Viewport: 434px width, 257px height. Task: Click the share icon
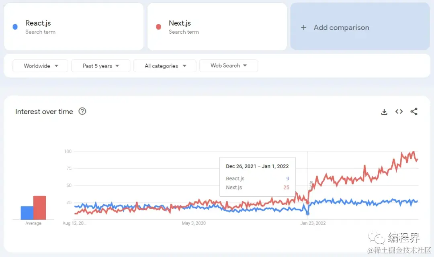pyautogui.click(x=414, y=112)
